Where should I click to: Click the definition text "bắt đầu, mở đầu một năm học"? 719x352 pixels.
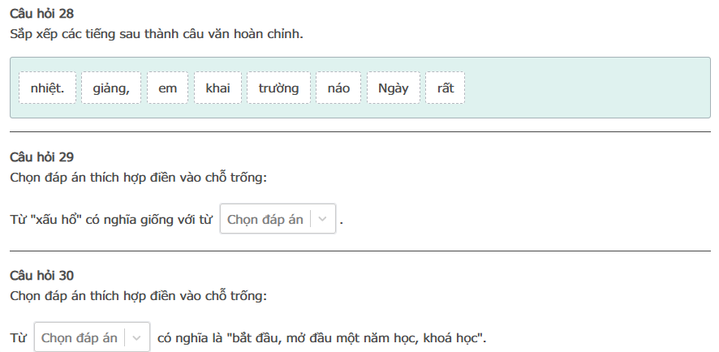pos(357,337)
